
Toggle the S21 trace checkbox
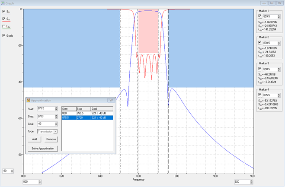pyautogui.click(x=4, y=12)
